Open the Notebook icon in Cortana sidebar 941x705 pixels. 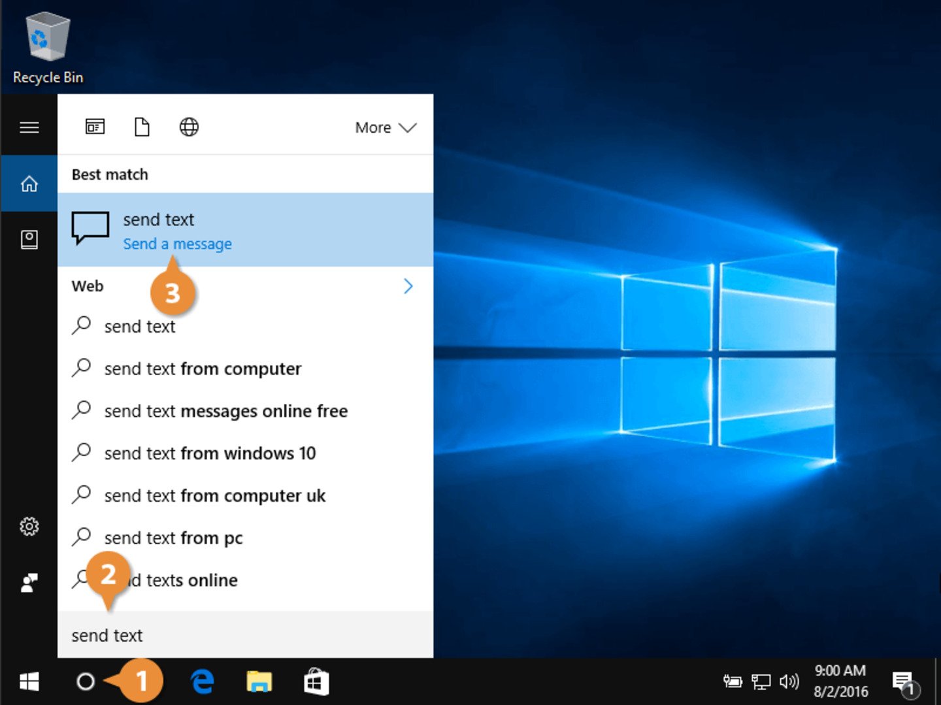click(x=29, y=240)
